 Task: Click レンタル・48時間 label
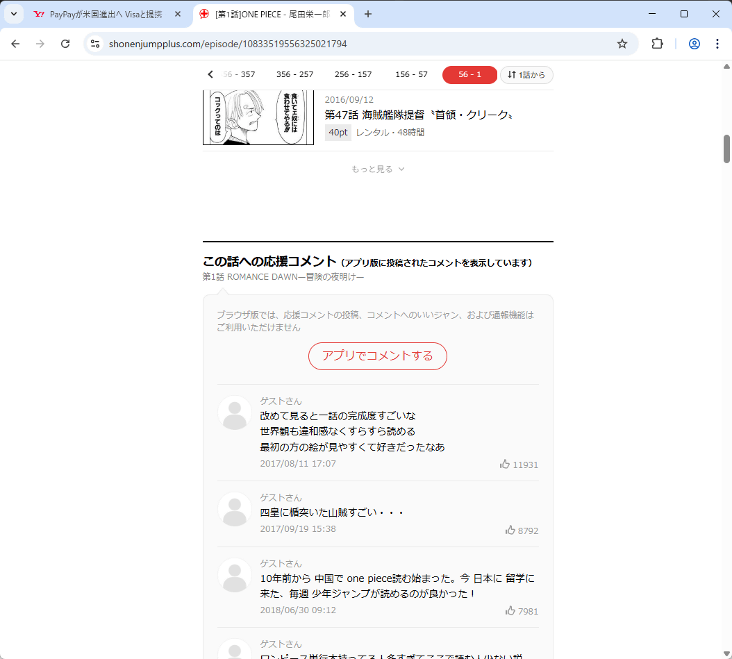390,133
